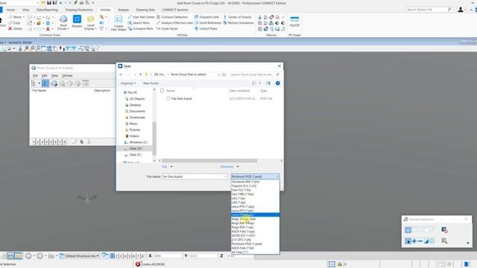This screenshot has height=268, width=477.
Task: Open the file type filter combo box
Action: point(255,176)
